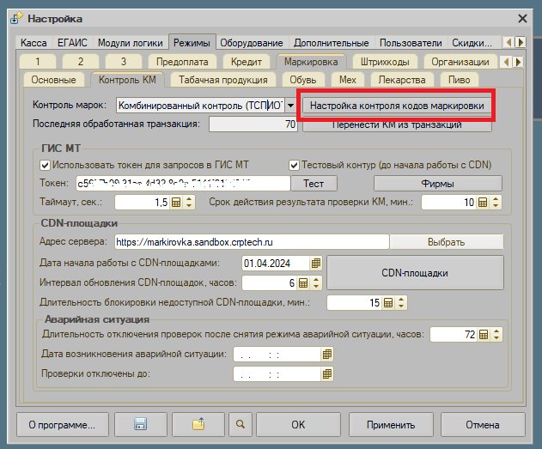Select the Режимы tab
The height and width of the screenshot is (449, 542).
[192, 43]
